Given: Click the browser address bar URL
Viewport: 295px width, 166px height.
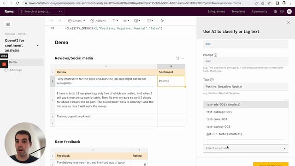Looking at the screenshot, I should pyautogui.click(x=135, y=3).
